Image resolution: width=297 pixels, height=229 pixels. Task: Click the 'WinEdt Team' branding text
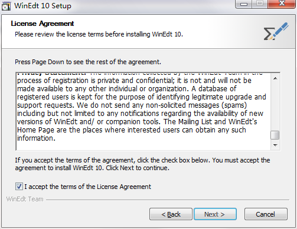[x=25, y=199]
